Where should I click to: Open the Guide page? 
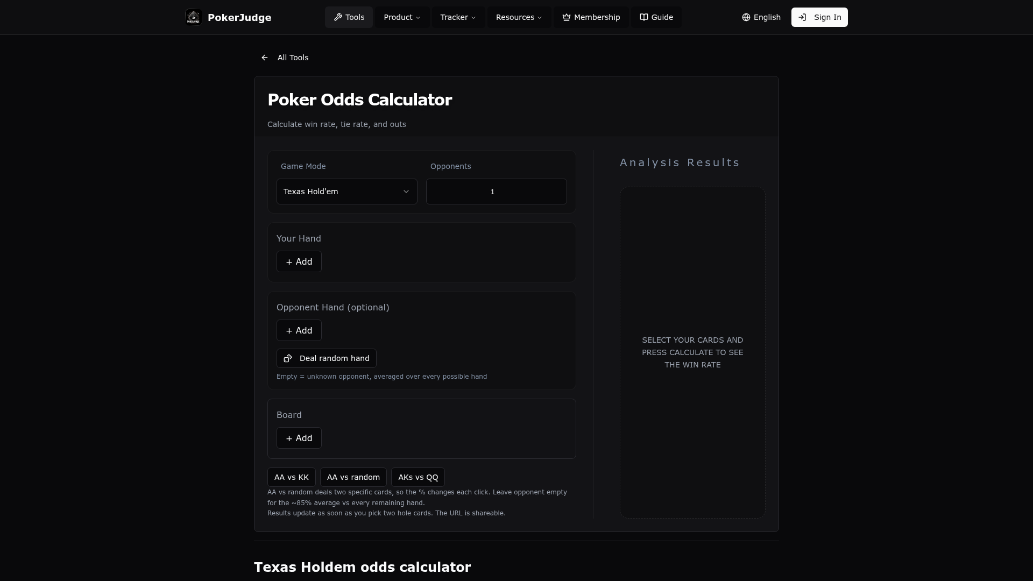tap(656, 17)
